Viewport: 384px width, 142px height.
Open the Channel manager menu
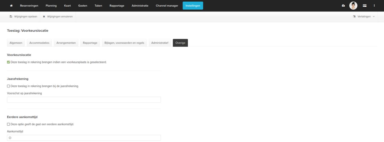[x=167, y=6]
